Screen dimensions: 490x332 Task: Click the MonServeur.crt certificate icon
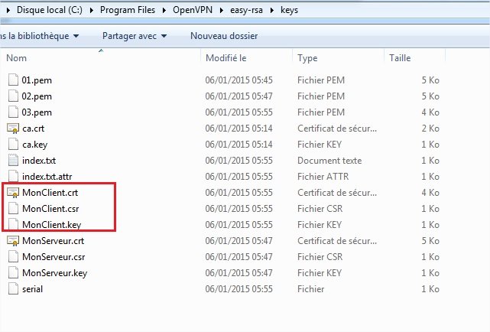[12, 241]
